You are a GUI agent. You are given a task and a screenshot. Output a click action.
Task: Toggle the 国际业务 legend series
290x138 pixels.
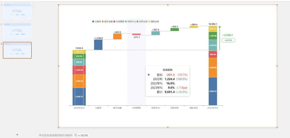[x=154, y=22]
